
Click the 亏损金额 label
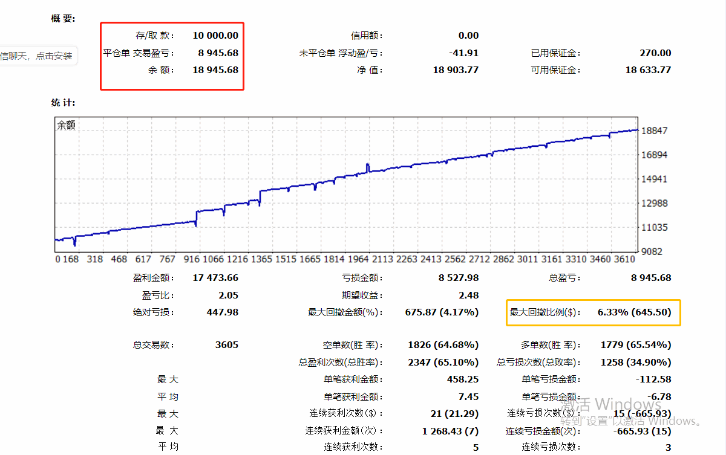point(362,278)
